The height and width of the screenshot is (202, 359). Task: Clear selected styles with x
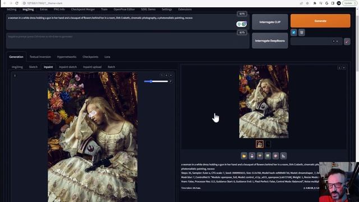333,41
